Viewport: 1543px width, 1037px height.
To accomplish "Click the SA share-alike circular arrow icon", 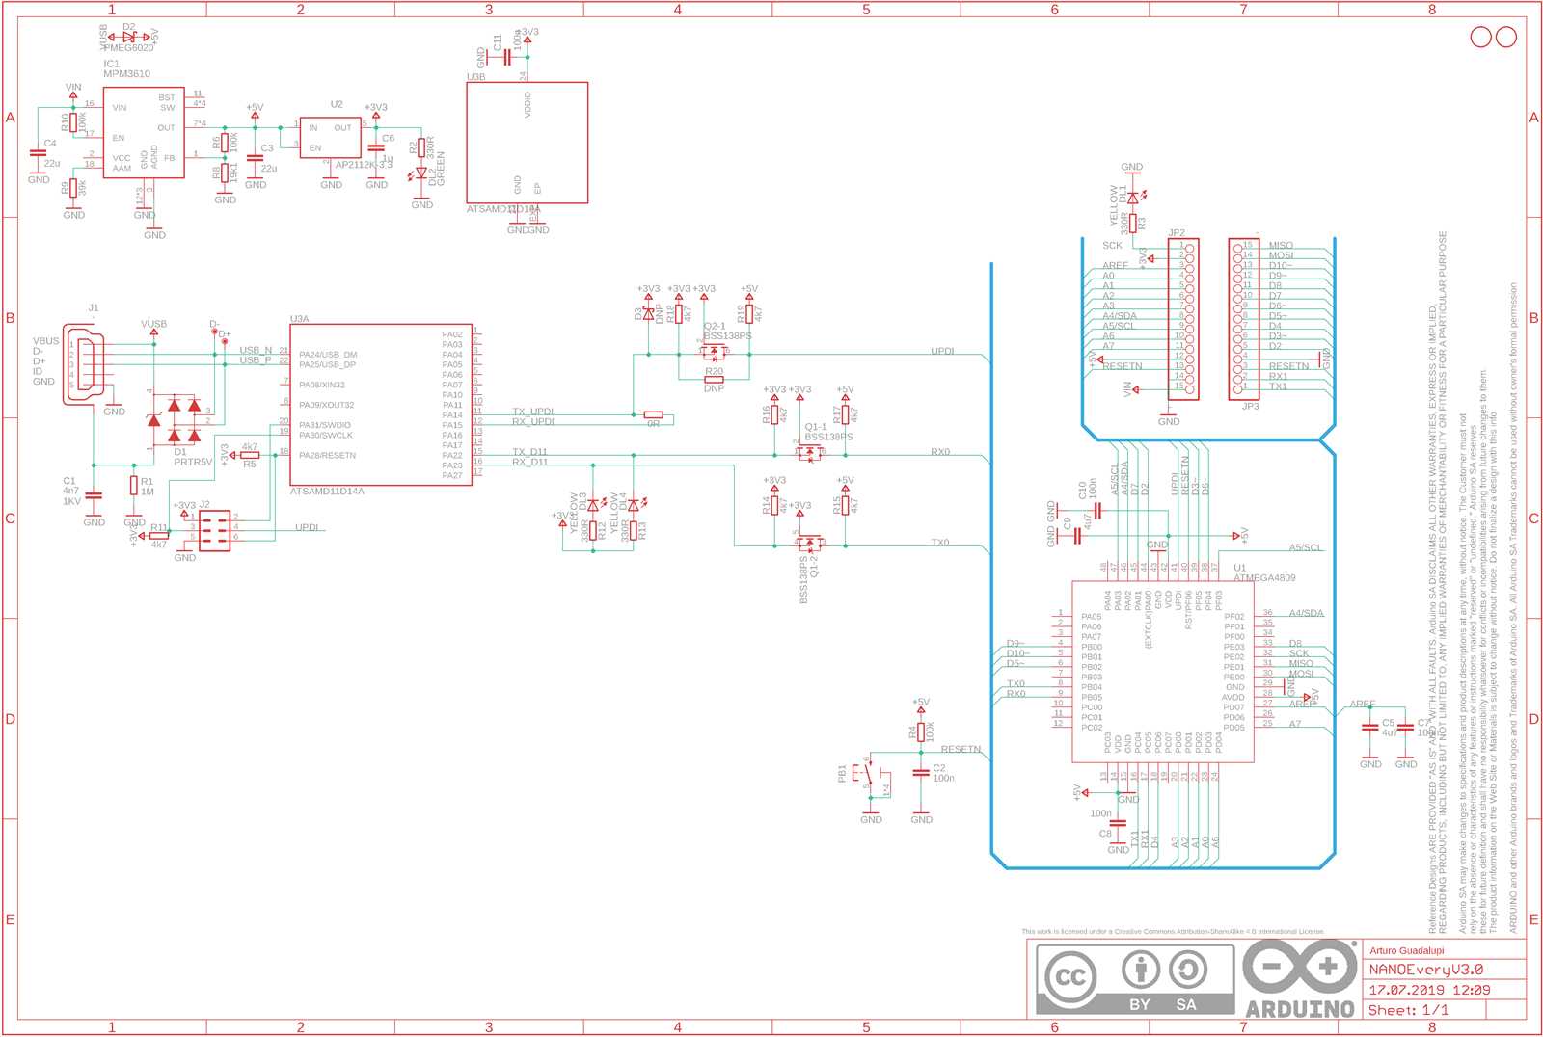I will click(x=1187, y=969).
